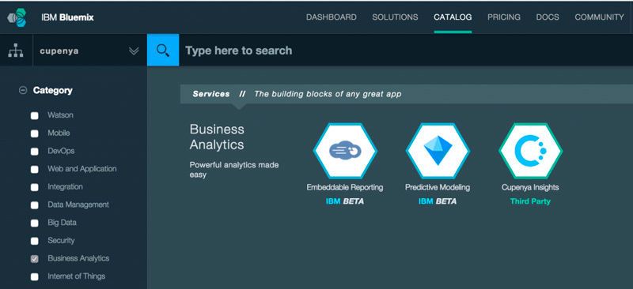
Task: Click the cupenya organization name
Action: pyautogui.click(x=59, y=51)
